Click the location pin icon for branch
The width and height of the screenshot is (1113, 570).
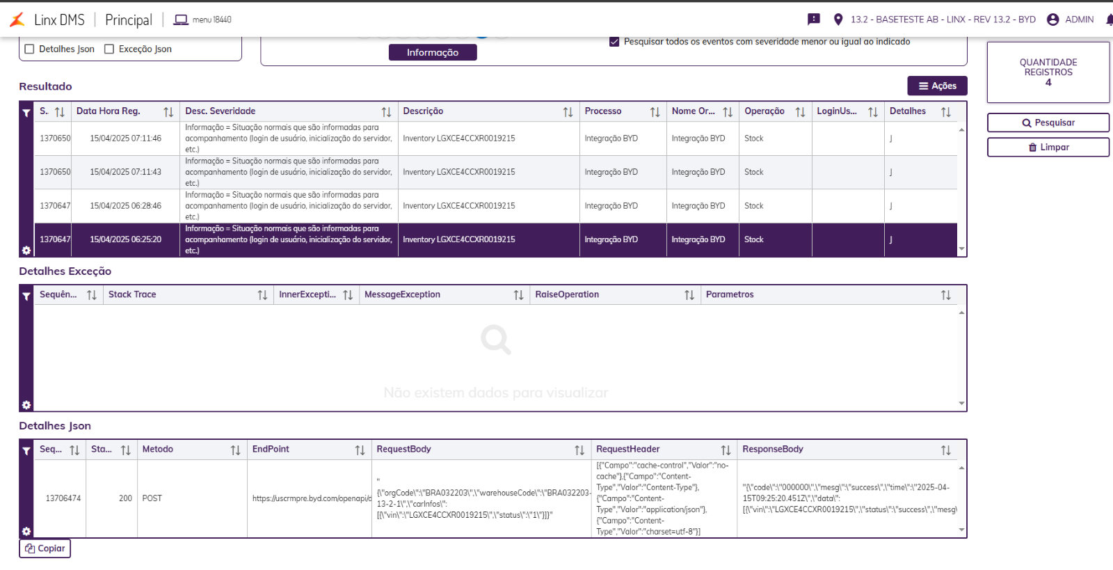point(838,19)
